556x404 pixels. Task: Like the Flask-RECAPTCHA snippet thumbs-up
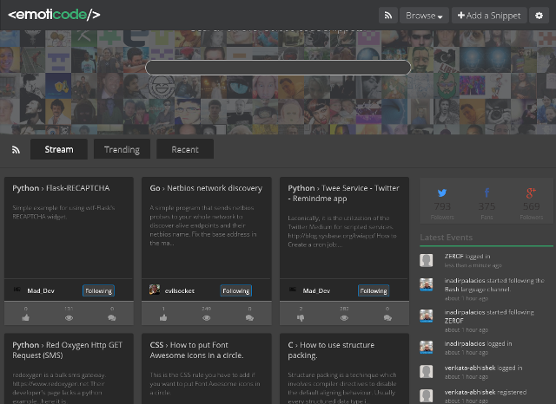(25, 317)
